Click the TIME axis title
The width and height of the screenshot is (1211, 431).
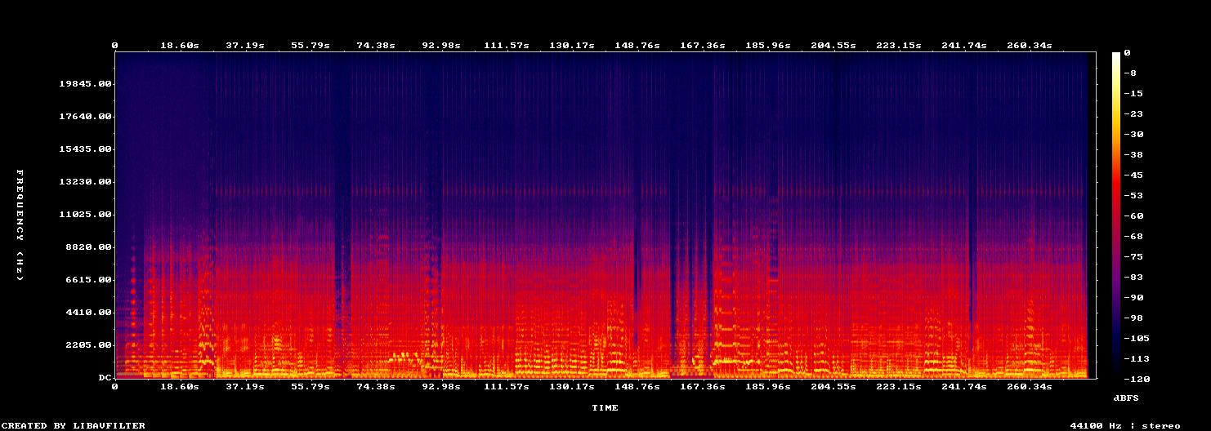[605, 407]
